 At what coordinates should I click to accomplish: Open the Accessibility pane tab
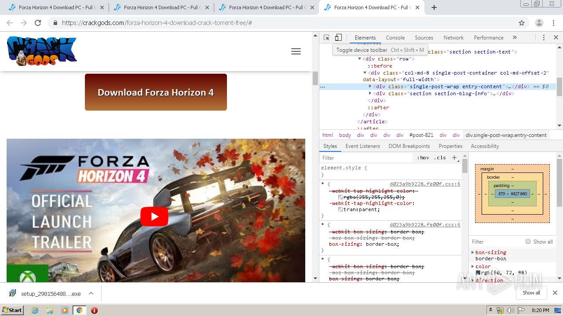click(x=485, y=146)
